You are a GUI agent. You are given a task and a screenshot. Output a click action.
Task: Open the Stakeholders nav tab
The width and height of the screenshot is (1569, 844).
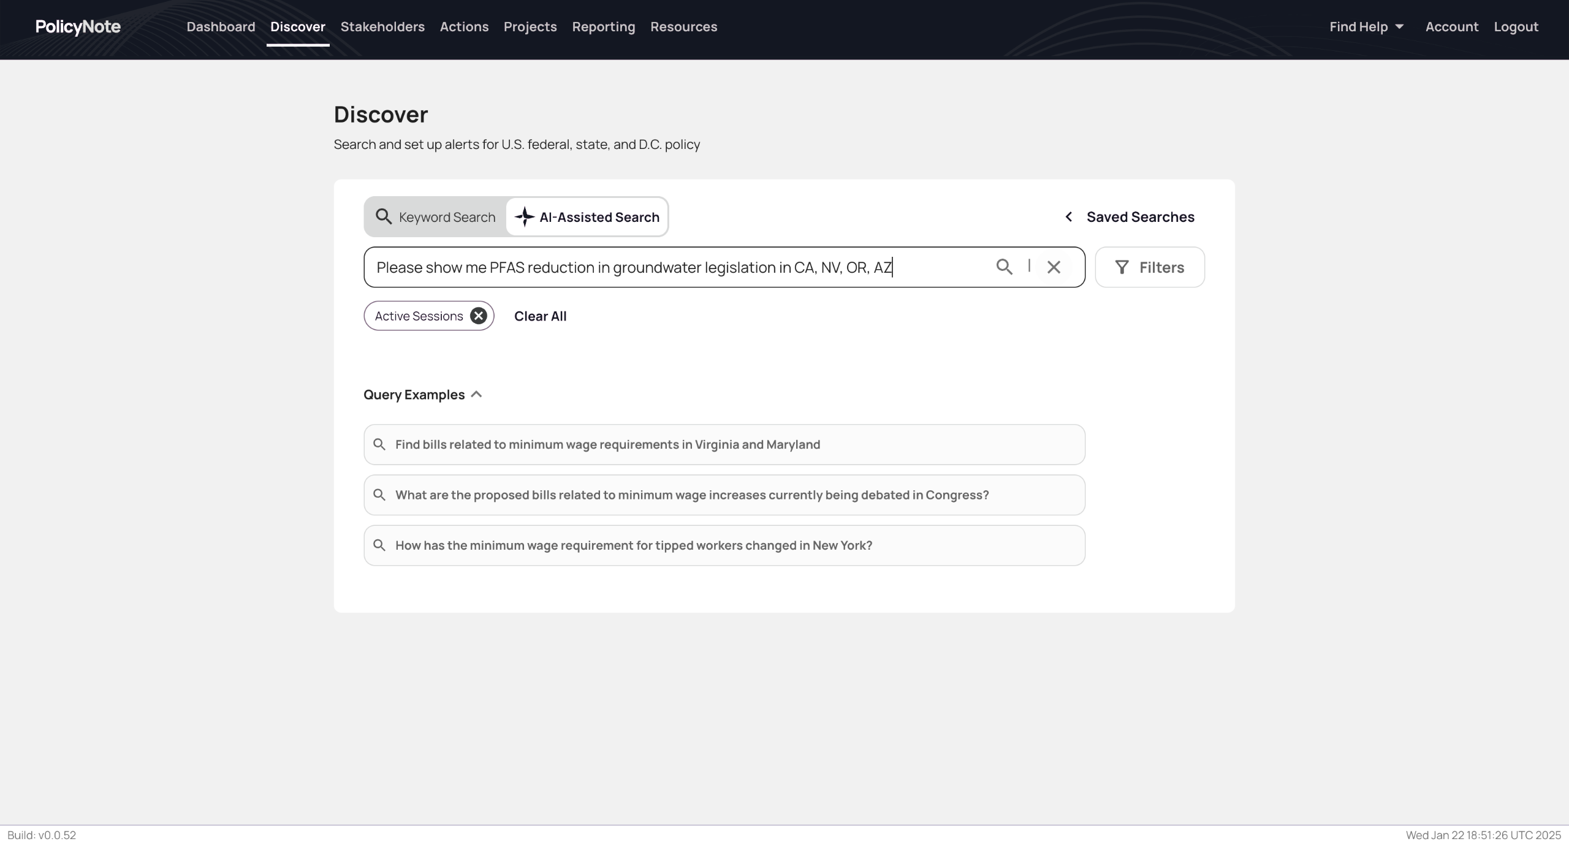(382, 27)
